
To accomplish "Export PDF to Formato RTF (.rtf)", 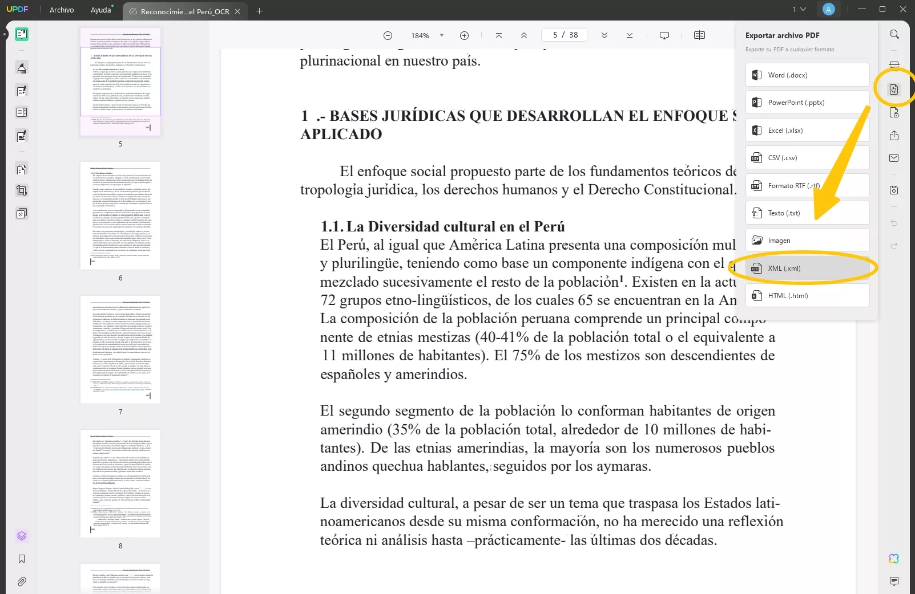I will 807,185.
